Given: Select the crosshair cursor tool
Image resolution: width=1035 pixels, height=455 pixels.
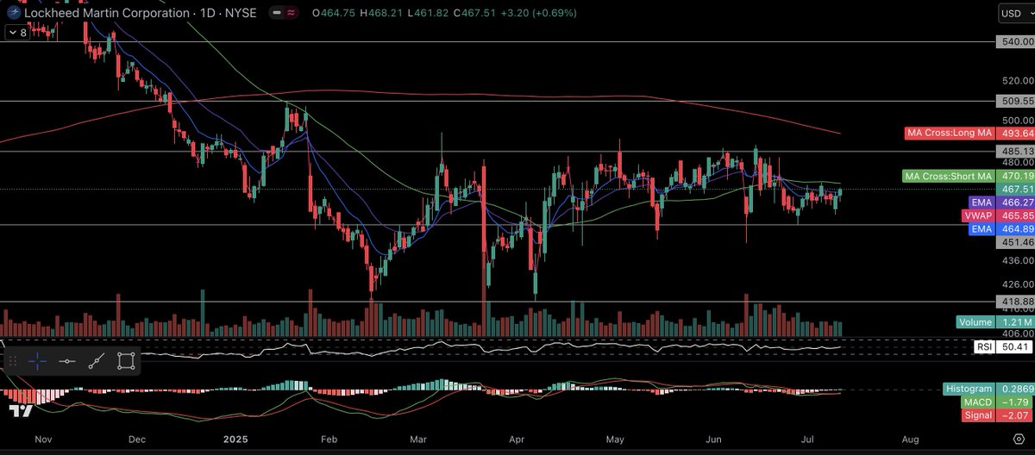Looking at the screenshot, I should click(38, 361).
